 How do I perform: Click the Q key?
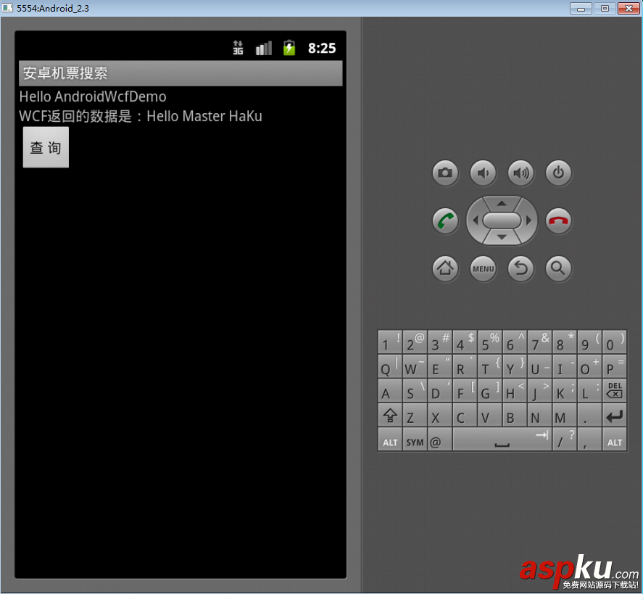tap(389, 366)
